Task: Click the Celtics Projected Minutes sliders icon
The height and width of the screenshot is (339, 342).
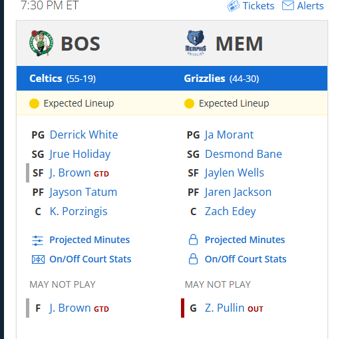Action: pos(38,240)
